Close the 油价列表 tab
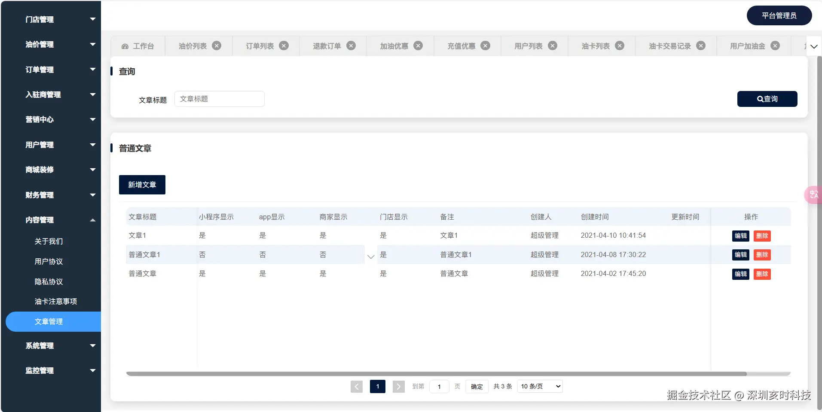Screen dimensions: 822x412 click(217, 45)
